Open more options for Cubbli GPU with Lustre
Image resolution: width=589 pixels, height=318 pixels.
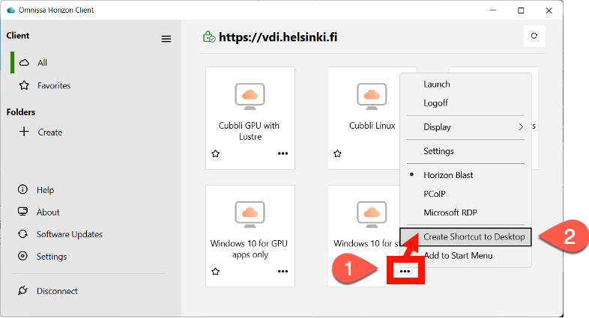[283, 153]
